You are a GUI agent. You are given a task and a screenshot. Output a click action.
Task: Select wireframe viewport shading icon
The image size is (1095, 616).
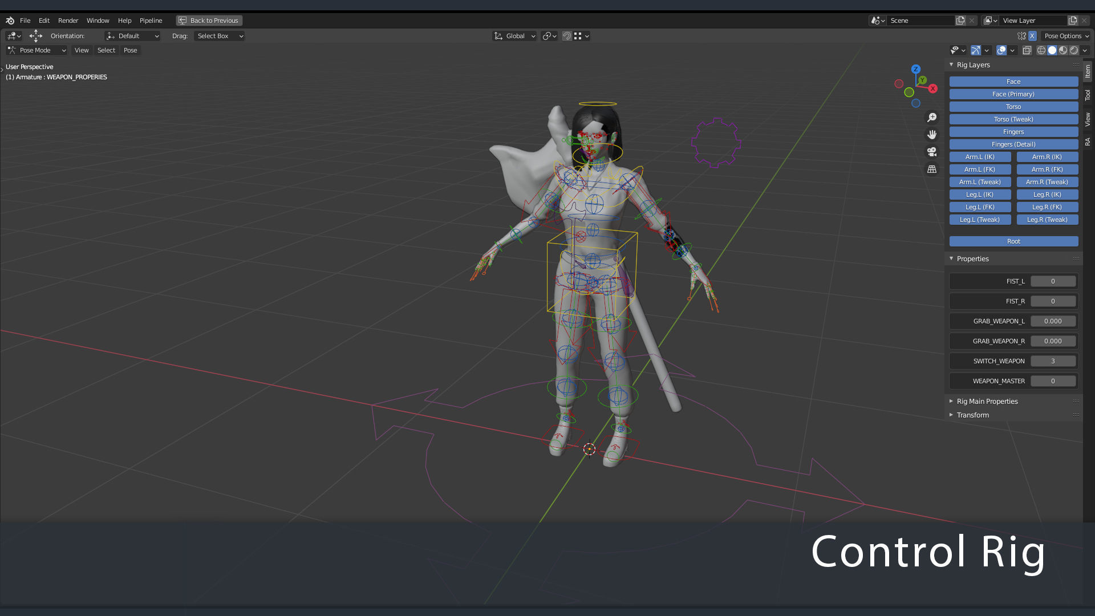[x=1041, y=50]
